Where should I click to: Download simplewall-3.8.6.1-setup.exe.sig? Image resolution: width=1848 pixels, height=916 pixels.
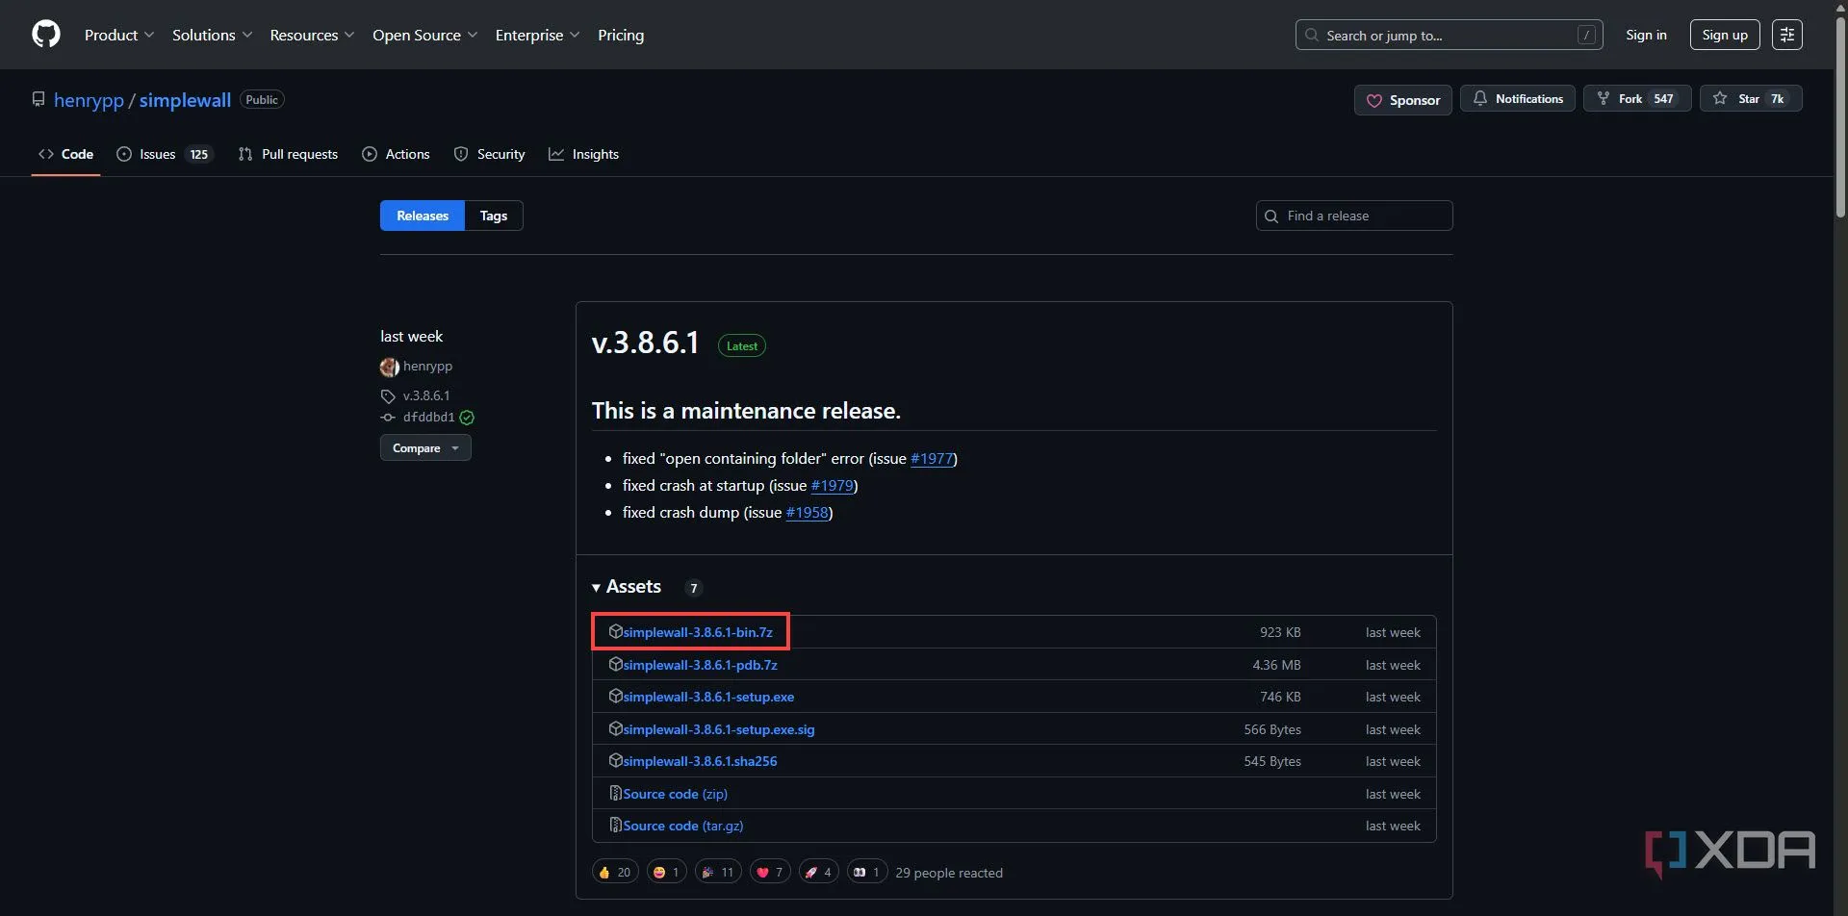[718, 729]
